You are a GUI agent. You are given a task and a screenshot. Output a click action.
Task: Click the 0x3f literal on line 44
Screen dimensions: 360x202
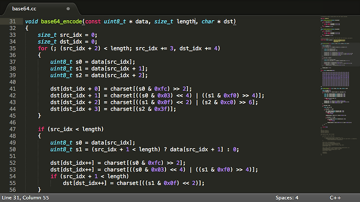pyautogui.click(x=160, y=109)
